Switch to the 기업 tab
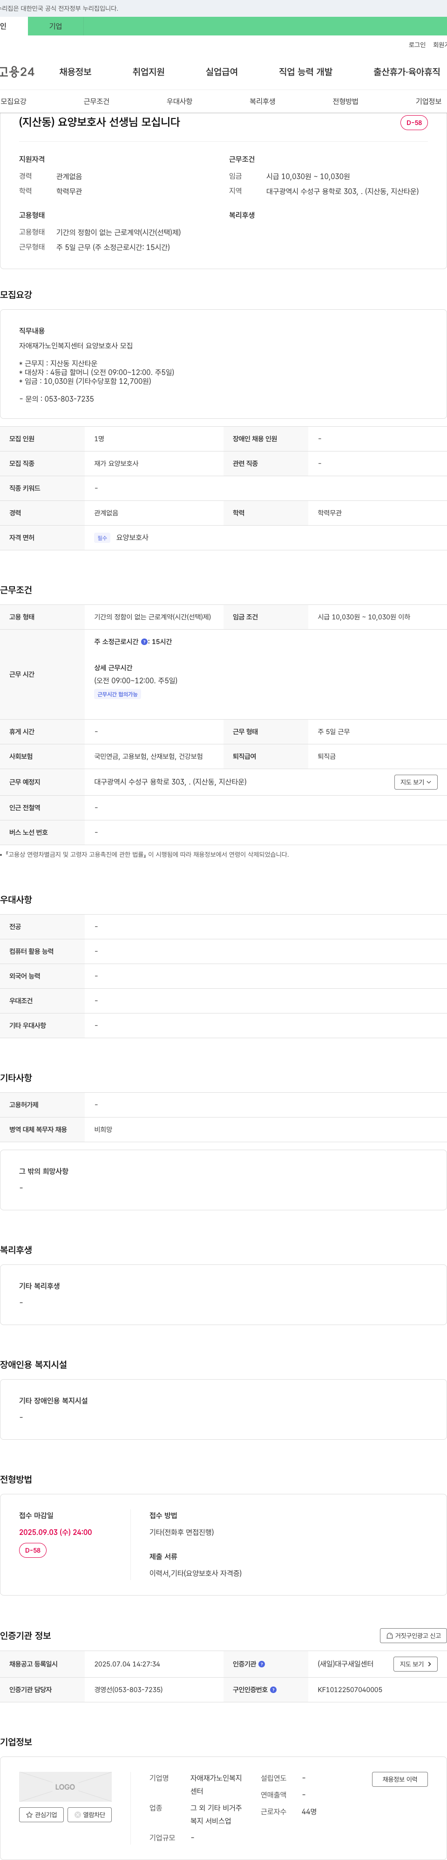Screen dimensions: 447x1860 tap(55, 26)
